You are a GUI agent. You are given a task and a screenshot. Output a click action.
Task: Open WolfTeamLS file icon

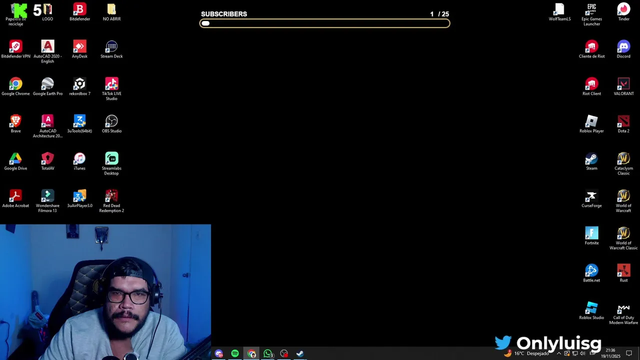[559, 12]
